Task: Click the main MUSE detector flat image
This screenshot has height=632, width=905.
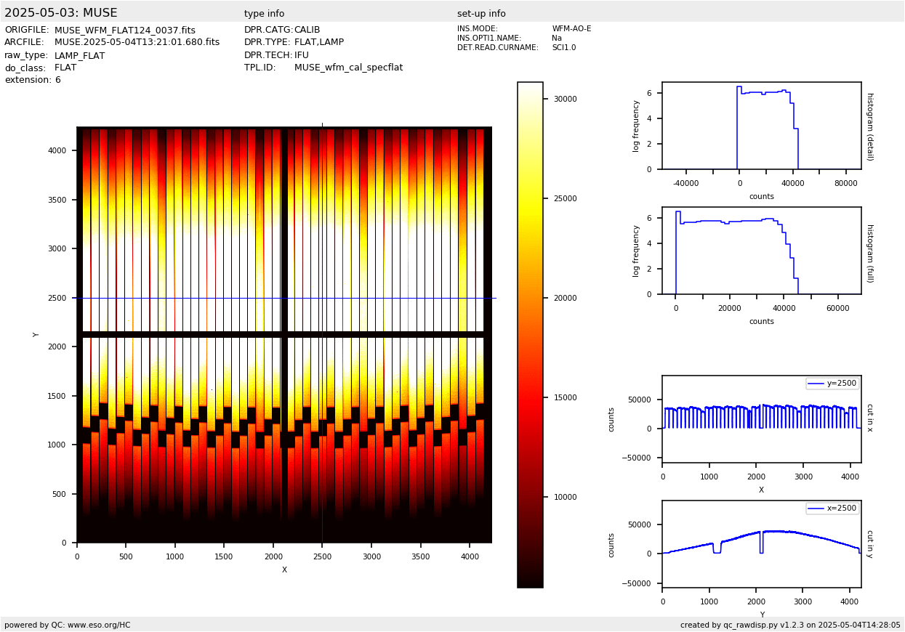Action: 284,334
